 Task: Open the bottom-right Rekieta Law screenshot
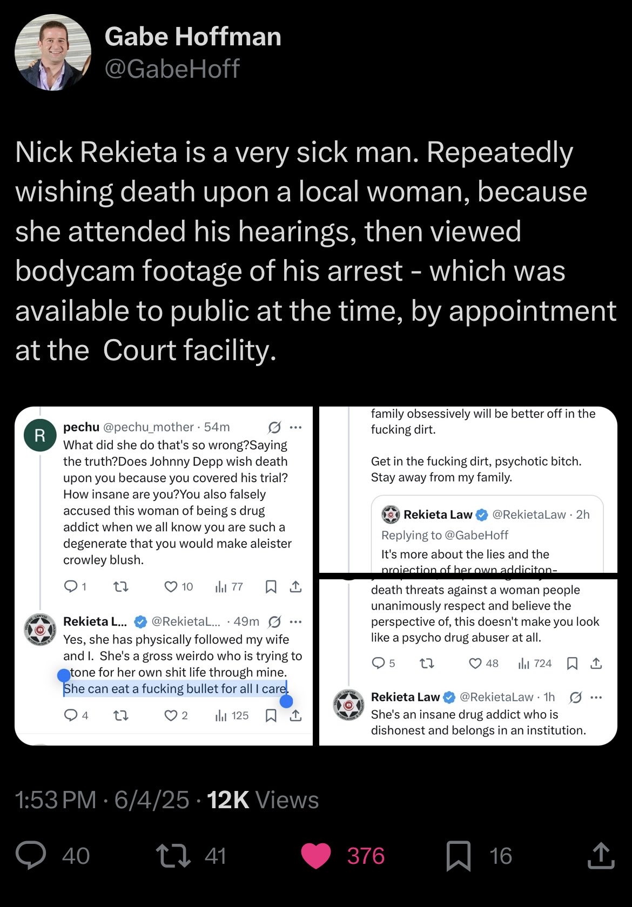tap(468, 662)
